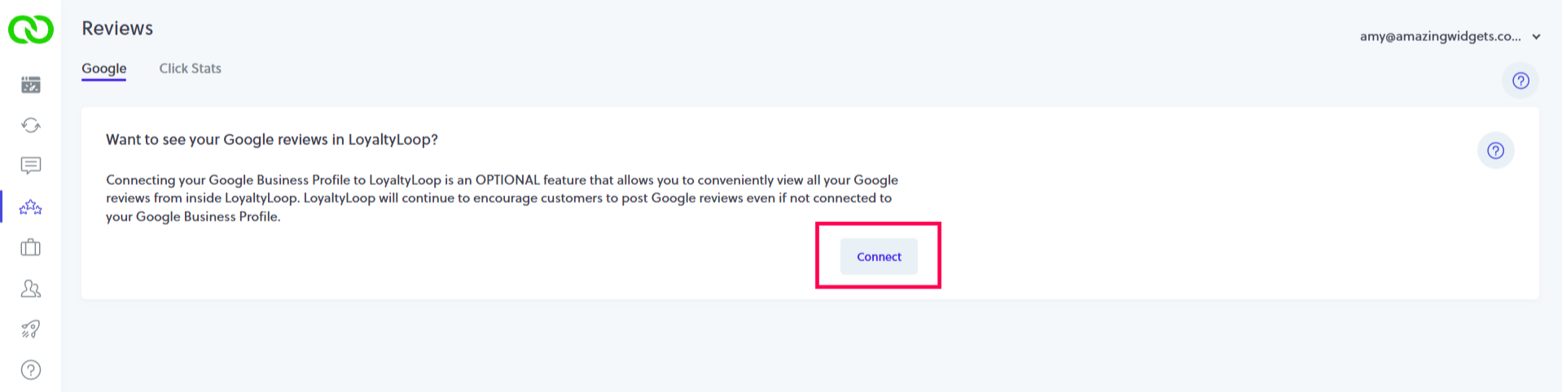Click the people icon in sidebar
Viewport: 1562px width, 392px height.
point(31,289)
